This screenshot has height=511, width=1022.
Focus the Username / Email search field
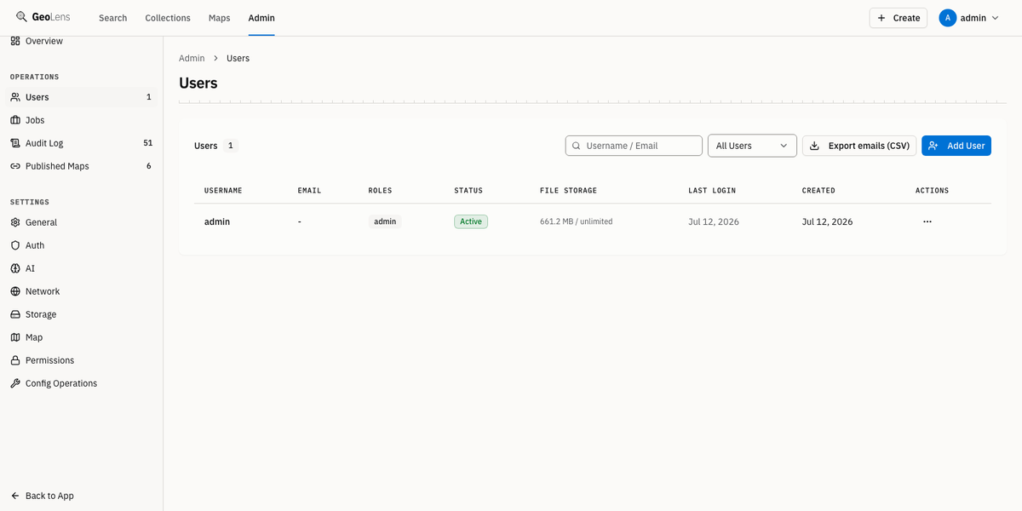pyautogui.click(x=634, y=146)
